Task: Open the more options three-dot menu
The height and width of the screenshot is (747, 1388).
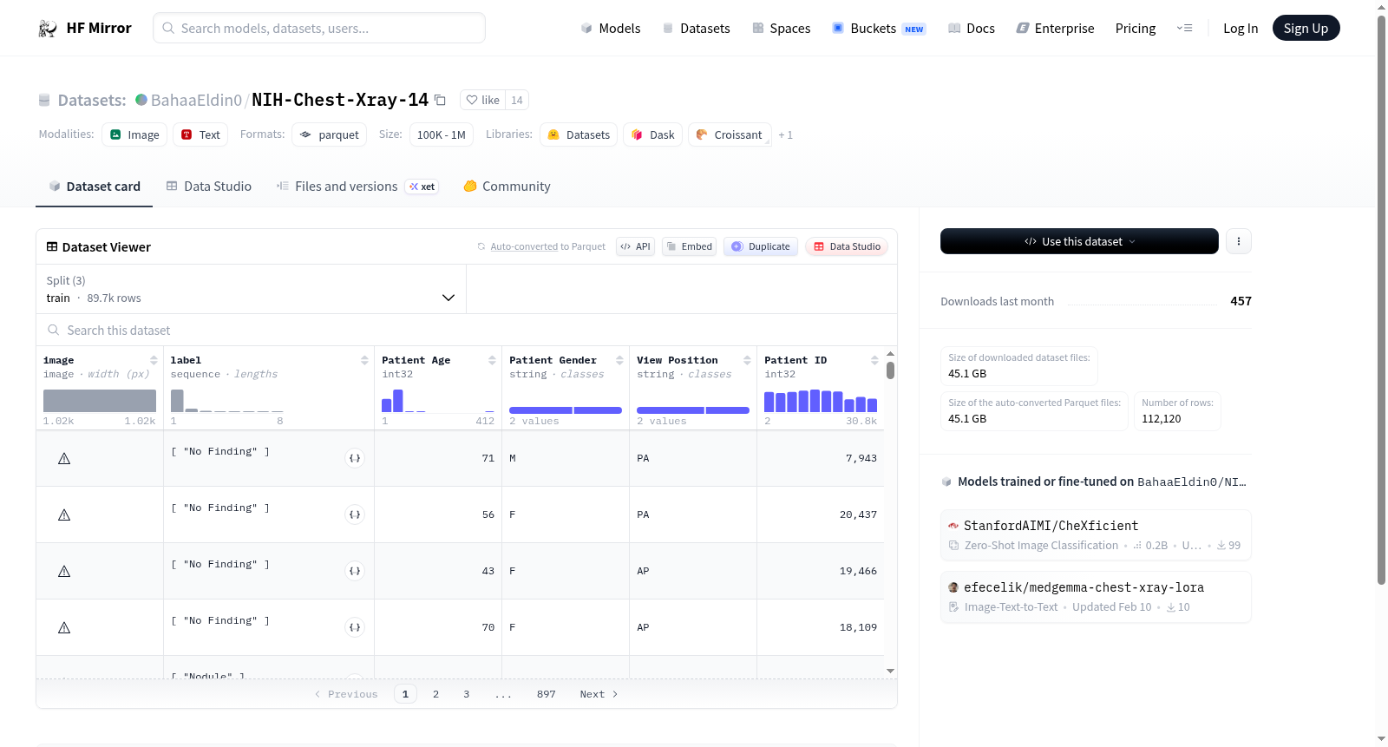Action: point(1239,241)
